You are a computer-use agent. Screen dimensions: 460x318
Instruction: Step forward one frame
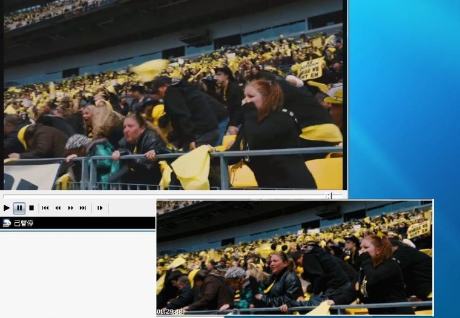100,208
